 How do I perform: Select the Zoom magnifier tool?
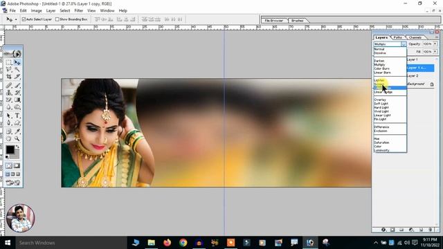17,138
